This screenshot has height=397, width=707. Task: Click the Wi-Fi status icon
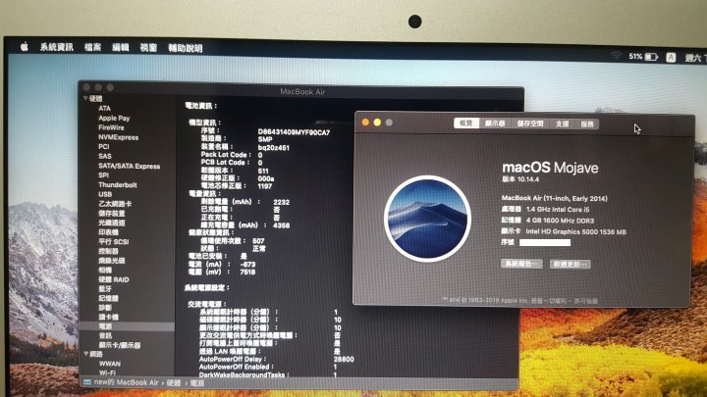(617, 56)
